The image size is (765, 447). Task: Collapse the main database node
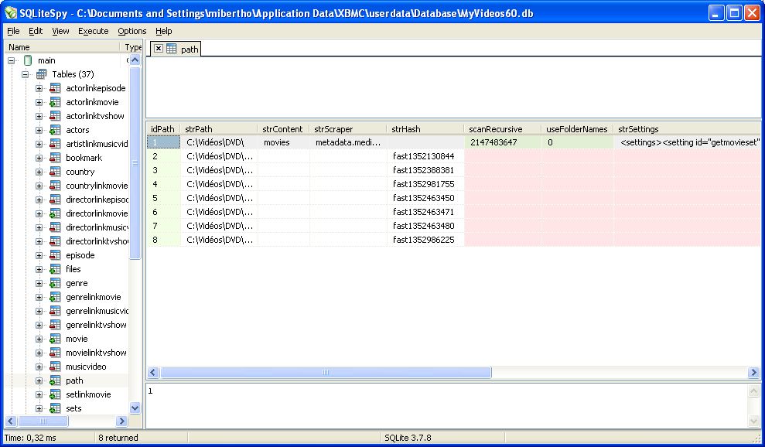12,60
